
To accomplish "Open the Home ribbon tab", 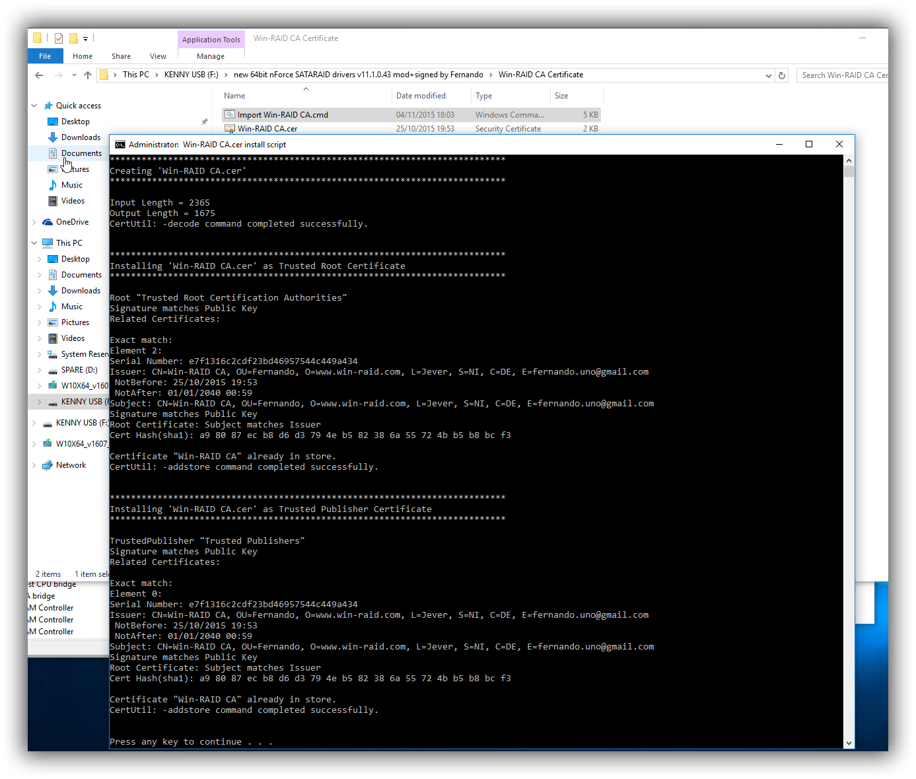I will [83, 56].
